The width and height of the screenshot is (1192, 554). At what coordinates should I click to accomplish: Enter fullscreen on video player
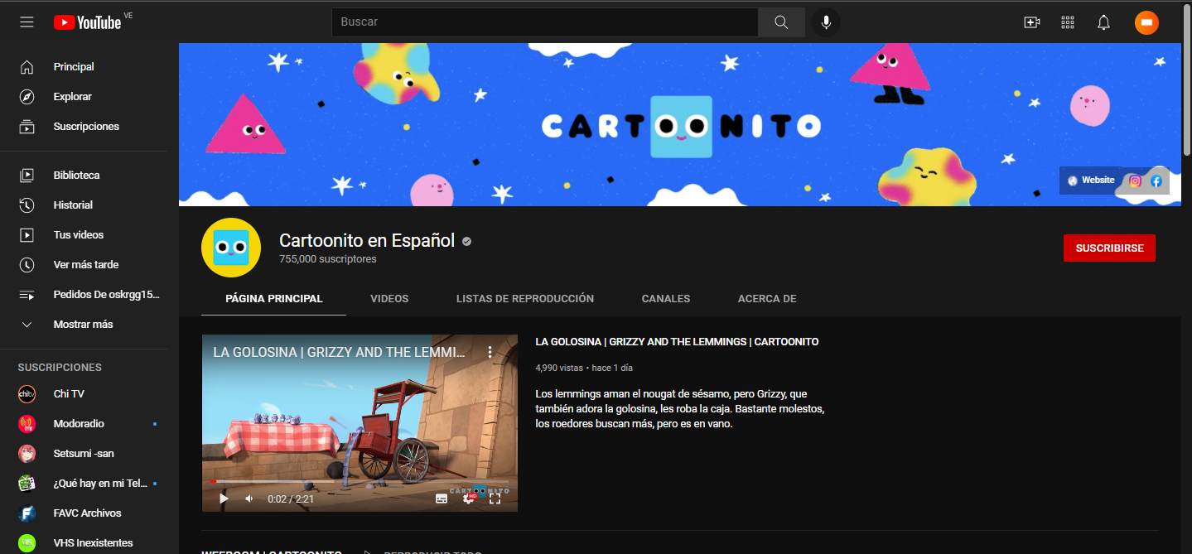pos(495,499)
